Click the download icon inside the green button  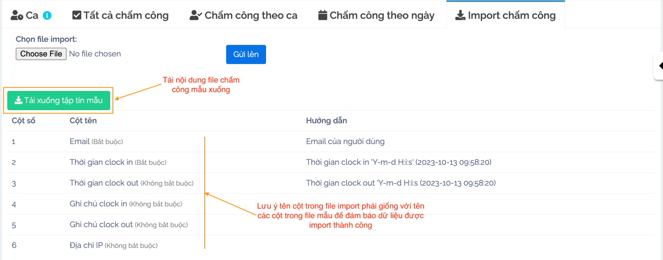18,100
